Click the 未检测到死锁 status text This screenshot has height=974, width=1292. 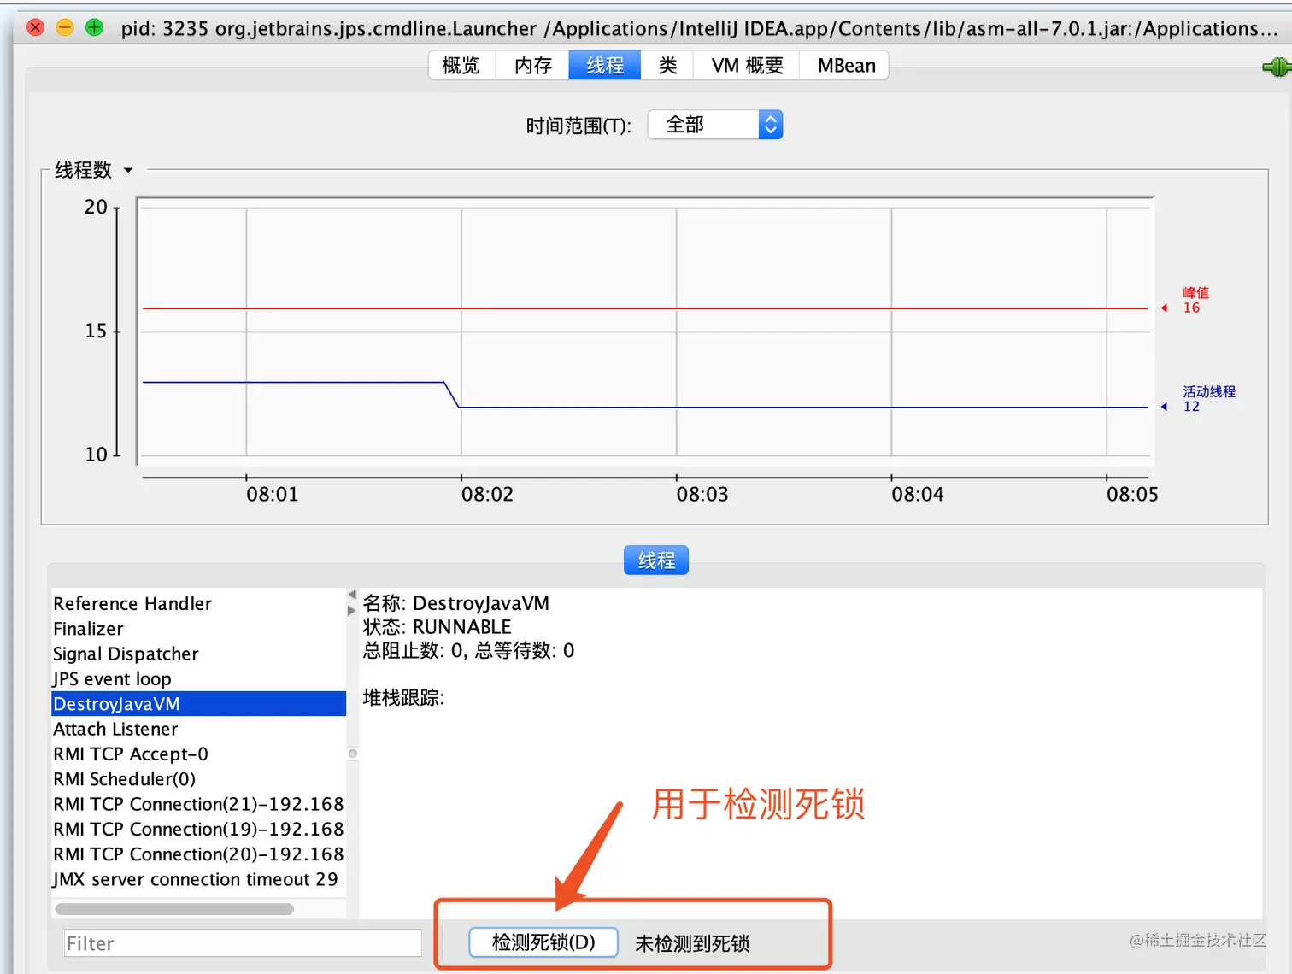pyautogui.click(x=692, y=943)
